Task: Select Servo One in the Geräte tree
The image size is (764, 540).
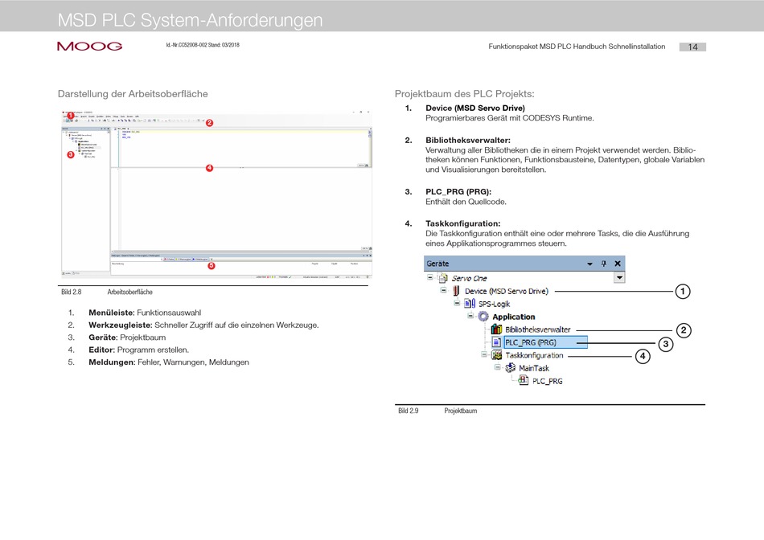Action: pos(469,279)
